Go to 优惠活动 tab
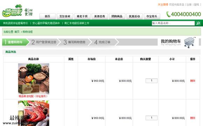 pos(134,16)
